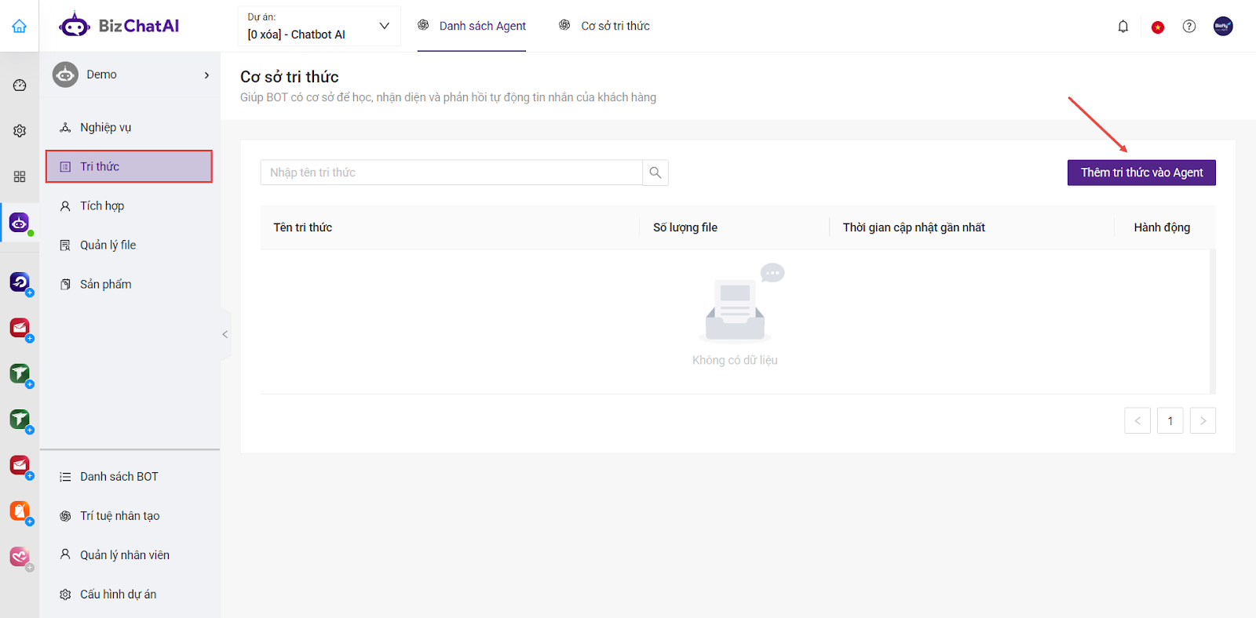This screenshot has width=1256, height=618.
Task: Open the dashboard gauge icon in rail
Action: [x=20, y=85]
